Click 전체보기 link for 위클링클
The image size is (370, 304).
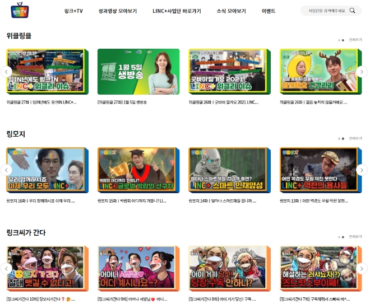(x=355, y=40)
